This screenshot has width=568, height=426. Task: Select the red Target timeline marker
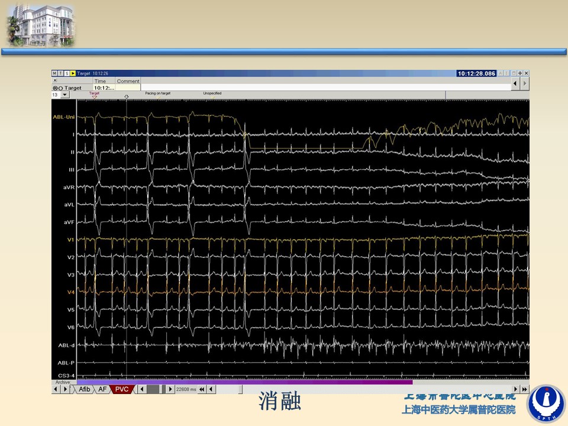pos(94,95)
